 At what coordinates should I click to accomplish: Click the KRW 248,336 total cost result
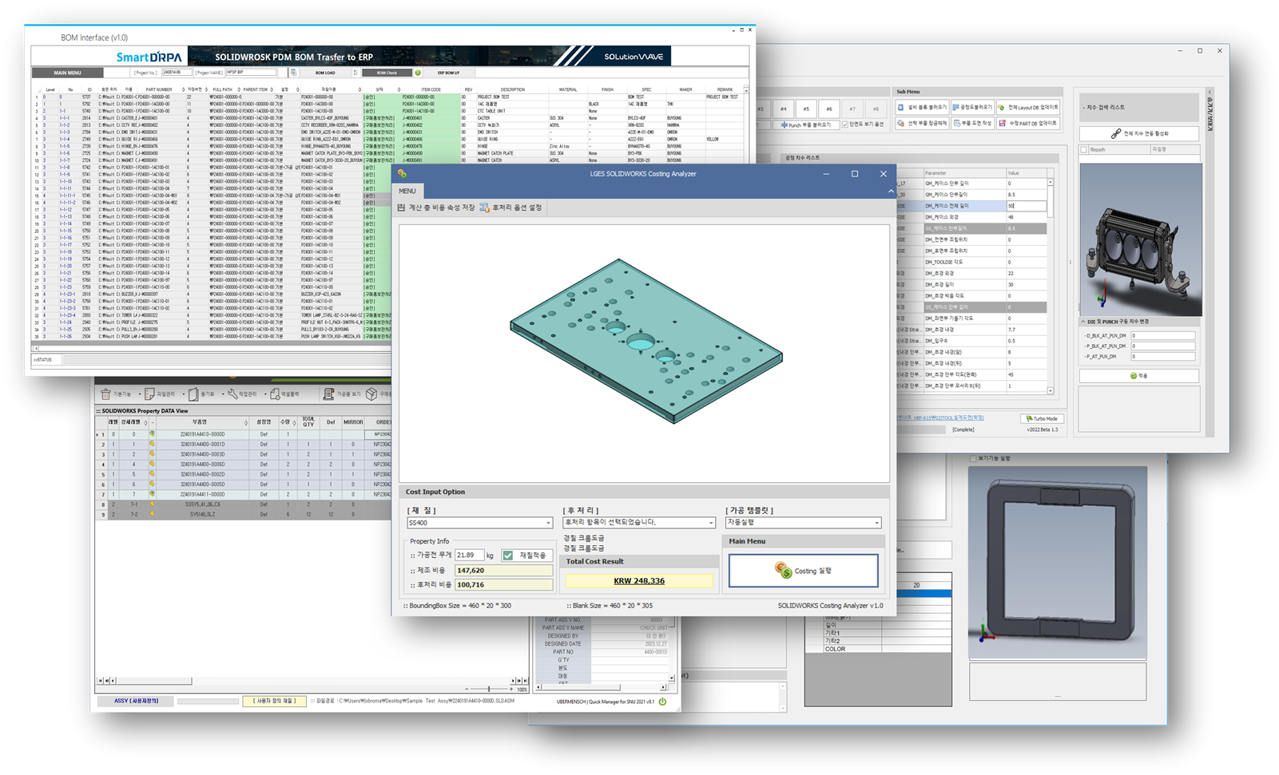click(x=639, y=581)
